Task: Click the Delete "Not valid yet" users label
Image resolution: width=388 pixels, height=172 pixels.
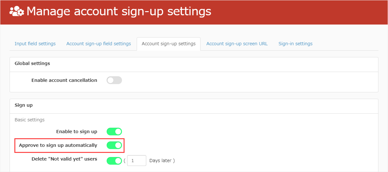Action: [64, 159]
